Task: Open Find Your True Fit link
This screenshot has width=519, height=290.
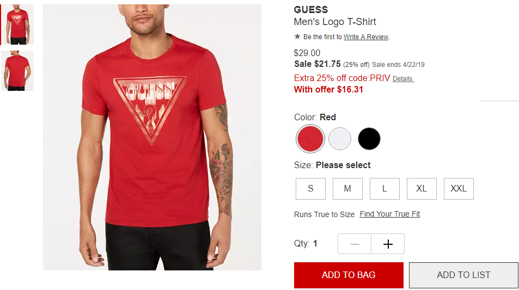Action: [x=390, y=214]
